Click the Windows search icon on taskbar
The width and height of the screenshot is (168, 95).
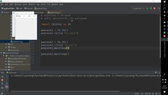(x=165, y=5)
